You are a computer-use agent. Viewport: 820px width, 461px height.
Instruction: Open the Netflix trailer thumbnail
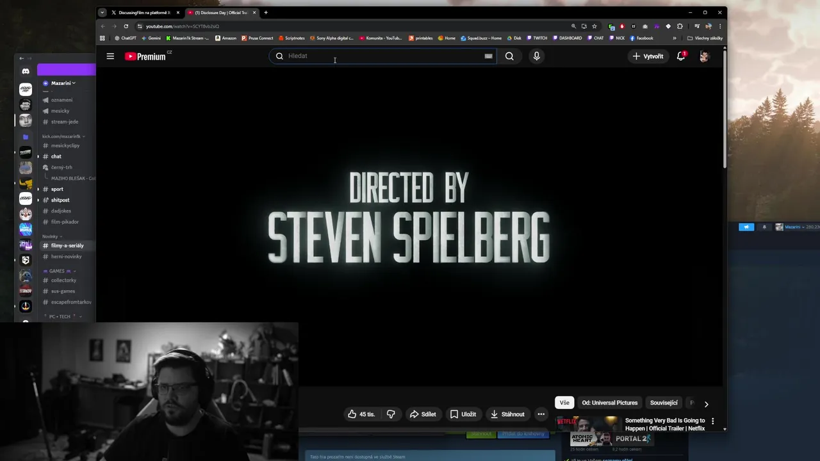[587, 425]
